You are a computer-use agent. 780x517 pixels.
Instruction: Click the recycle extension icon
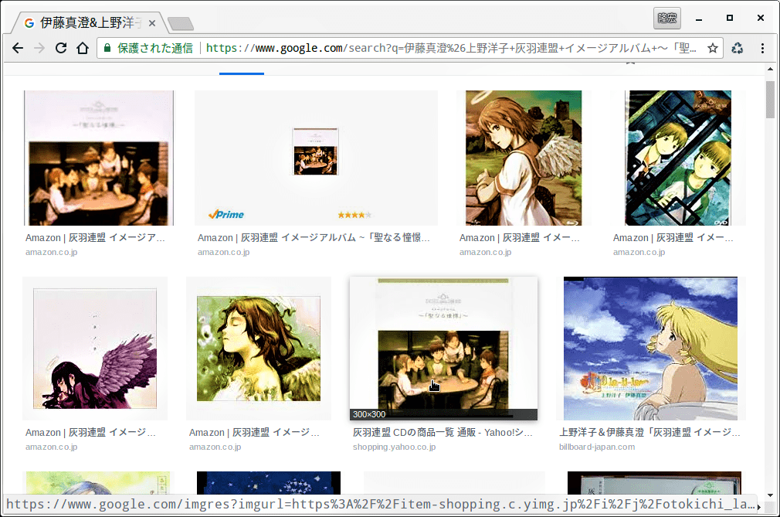(x=738, y=48)
